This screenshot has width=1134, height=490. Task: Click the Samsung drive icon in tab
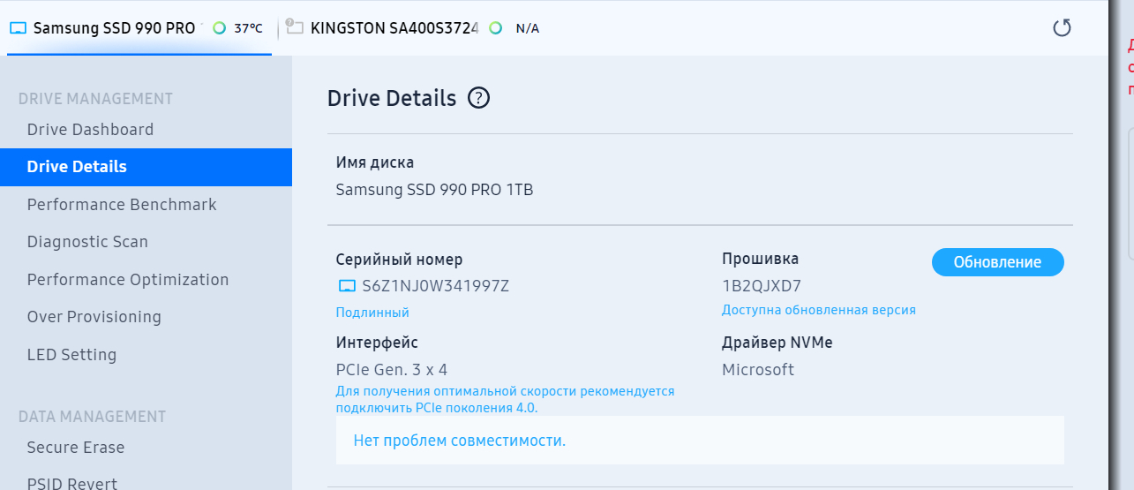[x=19, y=28]
